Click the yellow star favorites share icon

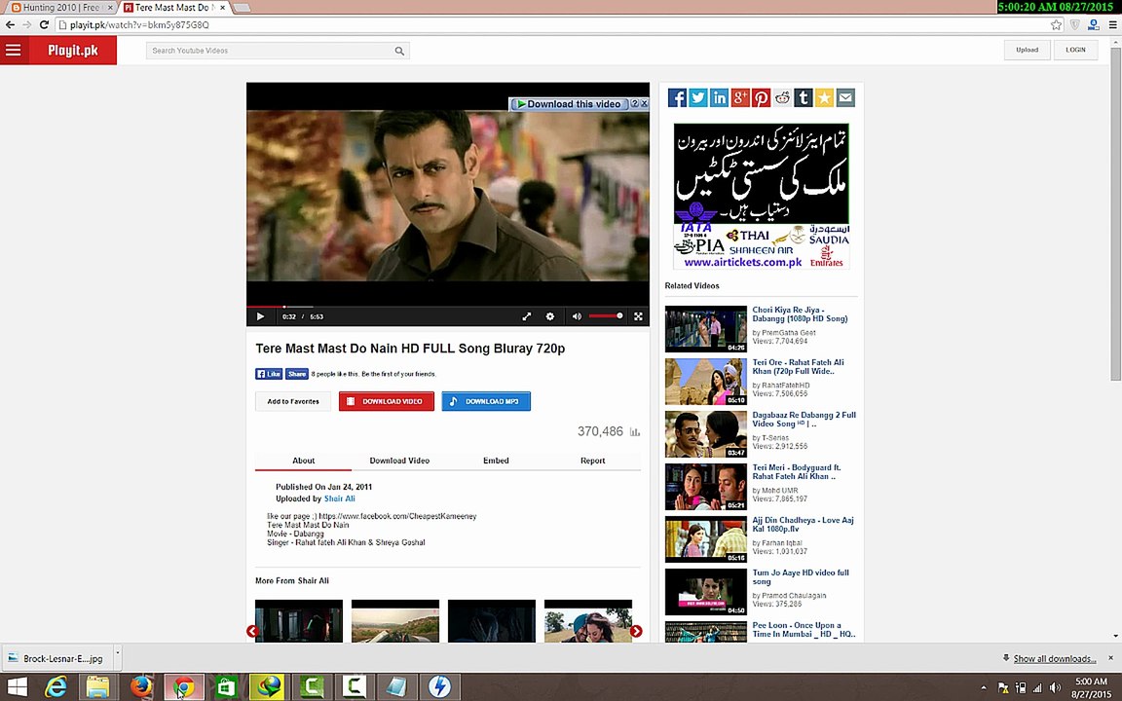824,98
